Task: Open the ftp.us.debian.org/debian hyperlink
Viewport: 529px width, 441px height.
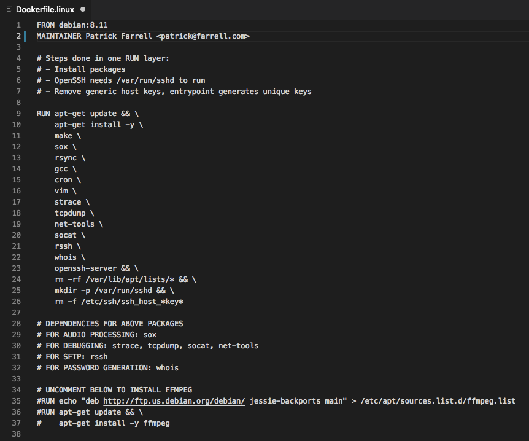Action: pos(174,400)
